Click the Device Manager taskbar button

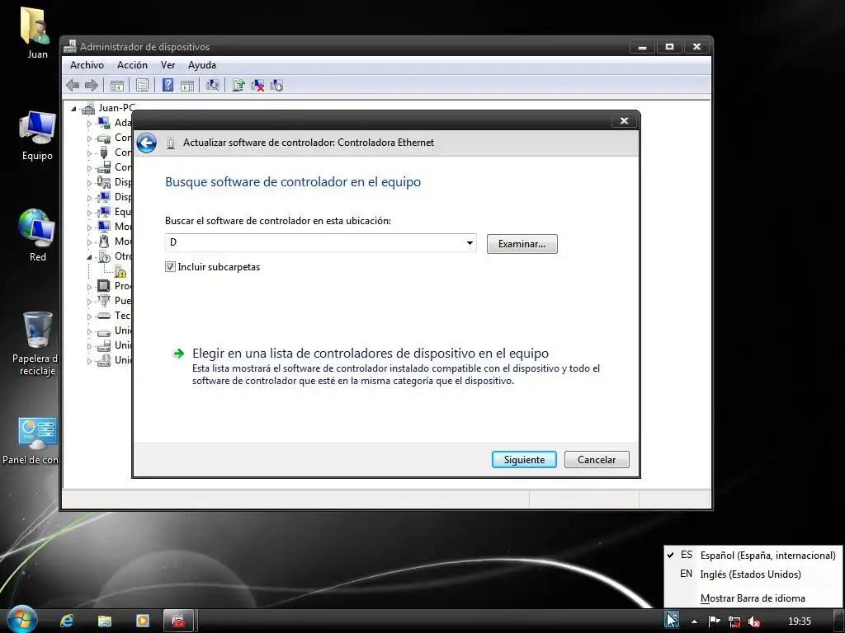(179, 621)
